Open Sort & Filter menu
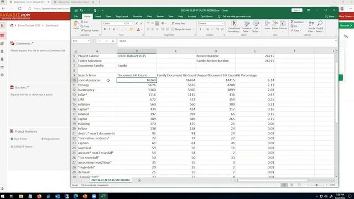The image size is (354, 199). pos(311,27)
